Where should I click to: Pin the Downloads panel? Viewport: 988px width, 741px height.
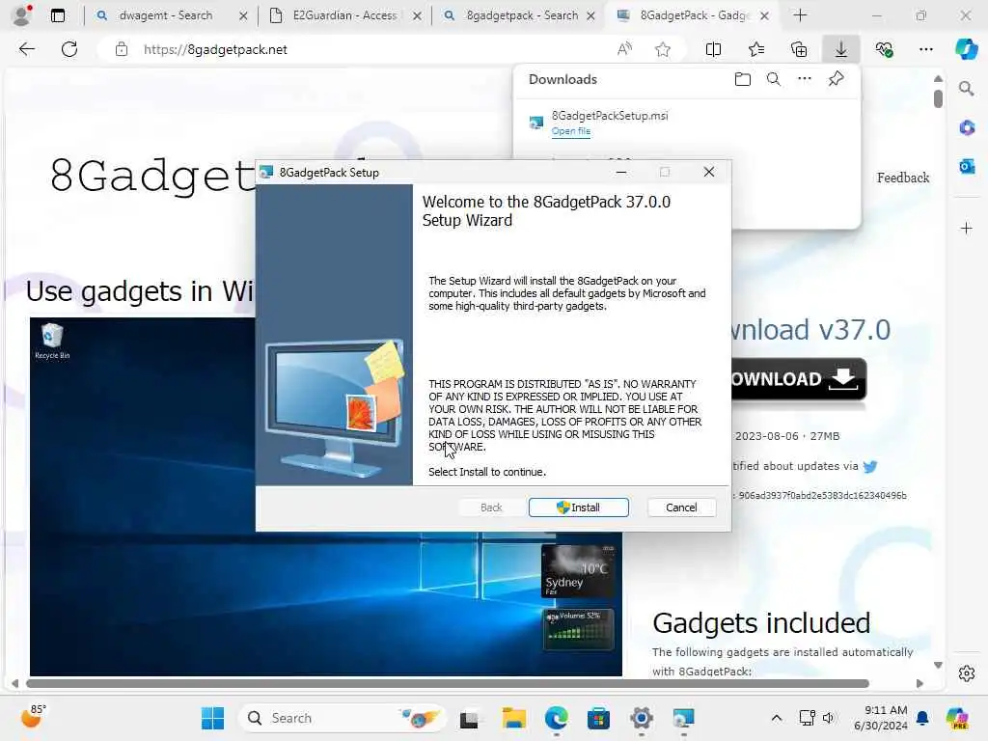pos(837,79)
